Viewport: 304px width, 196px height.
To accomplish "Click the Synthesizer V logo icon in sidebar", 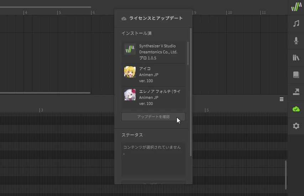I will 296,7.
